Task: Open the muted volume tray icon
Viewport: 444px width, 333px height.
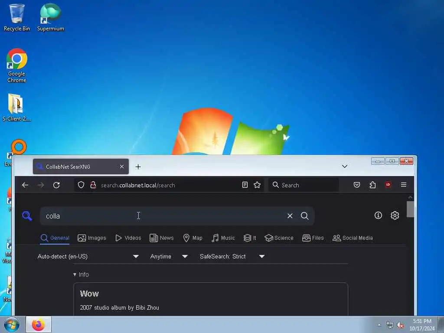Action: click(400, 325)
